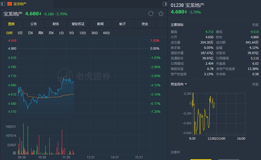Image resolution: width=261 pixels, height=160 pixels.
Task: Click the 老虎證券 watermark logo on chart
Action: click(x=84, y=76)
